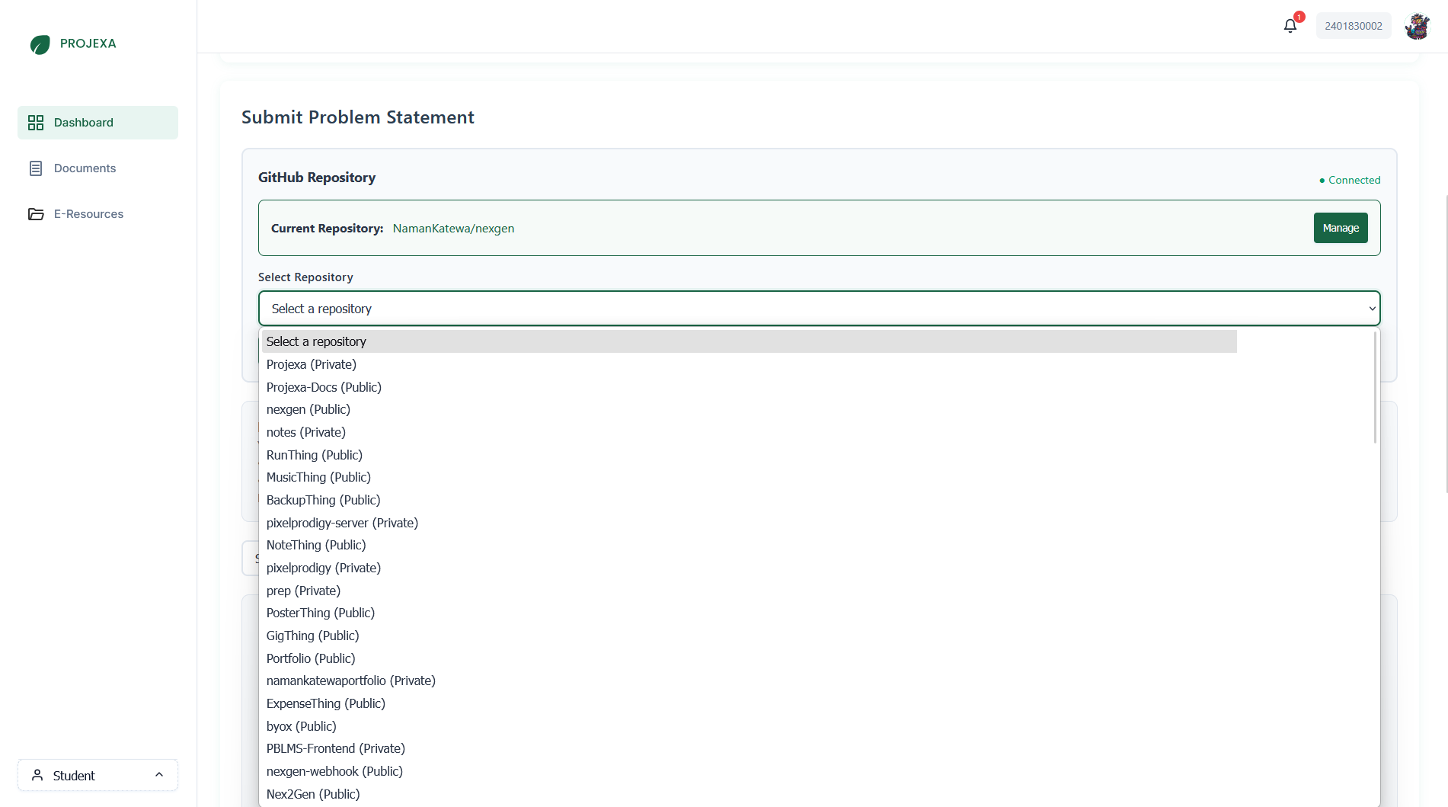The width and height of the screenshot is (1448, 807).
Task: Select 'Portfolio (Public)' repository option
Action: [310, 658]
